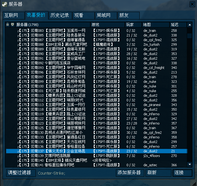Click the j2s_4floors map cell
This screenshot has width=197, height=186.
pos(152,156)
